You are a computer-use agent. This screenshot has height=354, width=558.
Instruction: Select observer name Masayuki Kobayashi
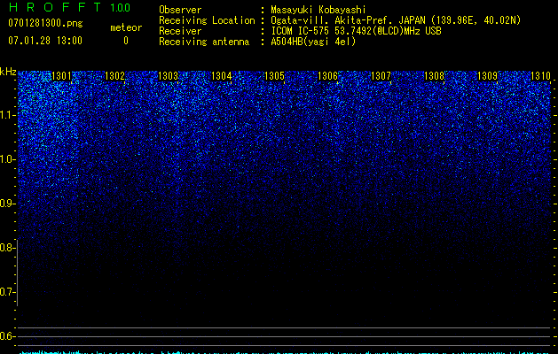[318, 10]
